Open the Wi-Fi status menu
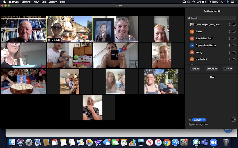 [x=193, y=2]
